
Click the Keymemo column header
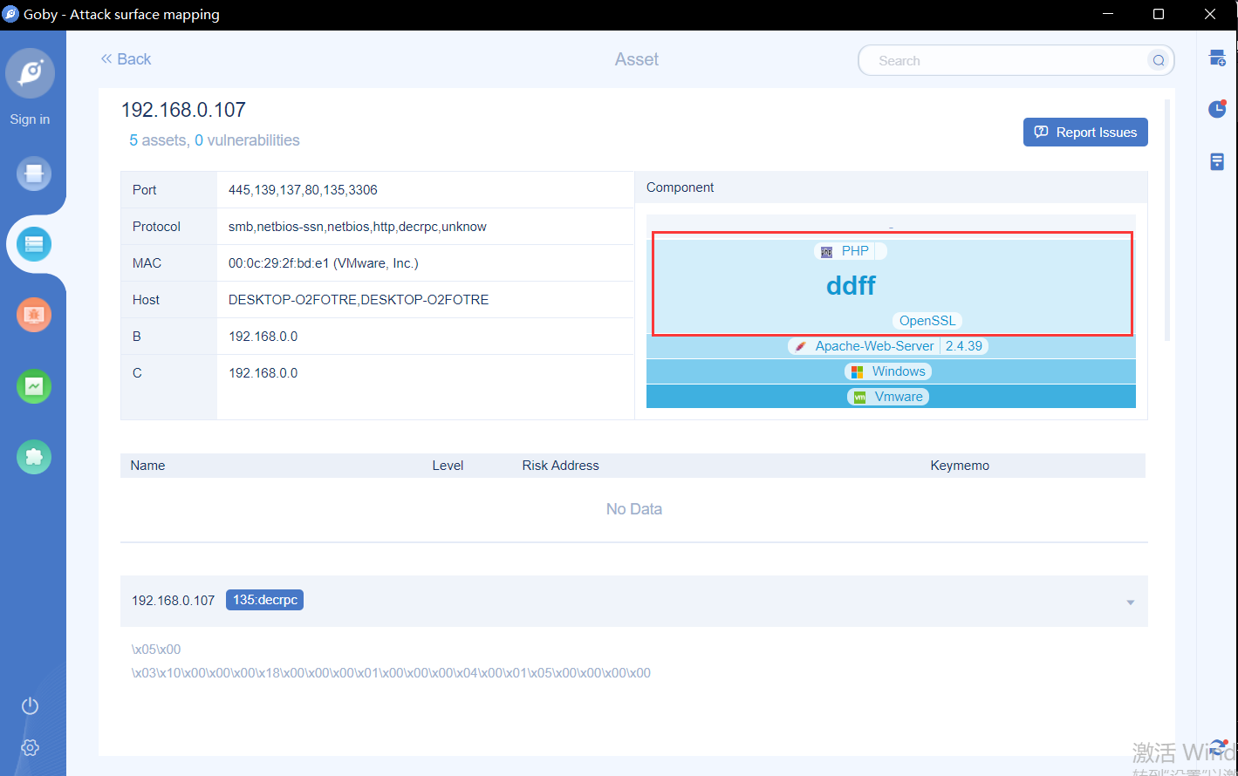coord(960,466)
